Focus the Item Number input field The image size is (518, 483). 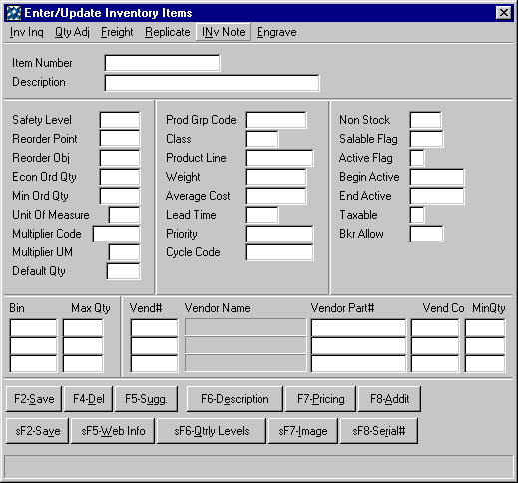pyautogui.click(x=162, y=63)
